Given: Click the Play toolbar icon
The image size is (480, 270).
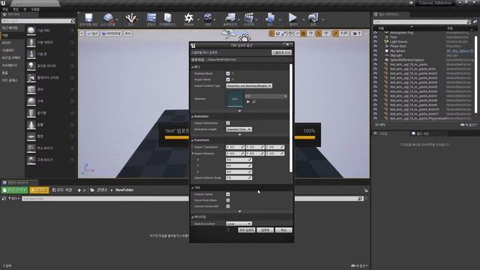Looking at the screenshot, I should pyautogui.click(x=293, y=18).
